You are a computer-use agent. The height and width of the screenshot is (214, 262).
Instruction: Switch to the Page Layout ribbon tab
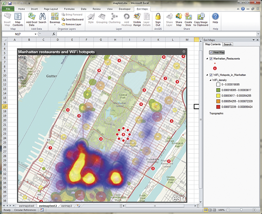tap(51, 9)
